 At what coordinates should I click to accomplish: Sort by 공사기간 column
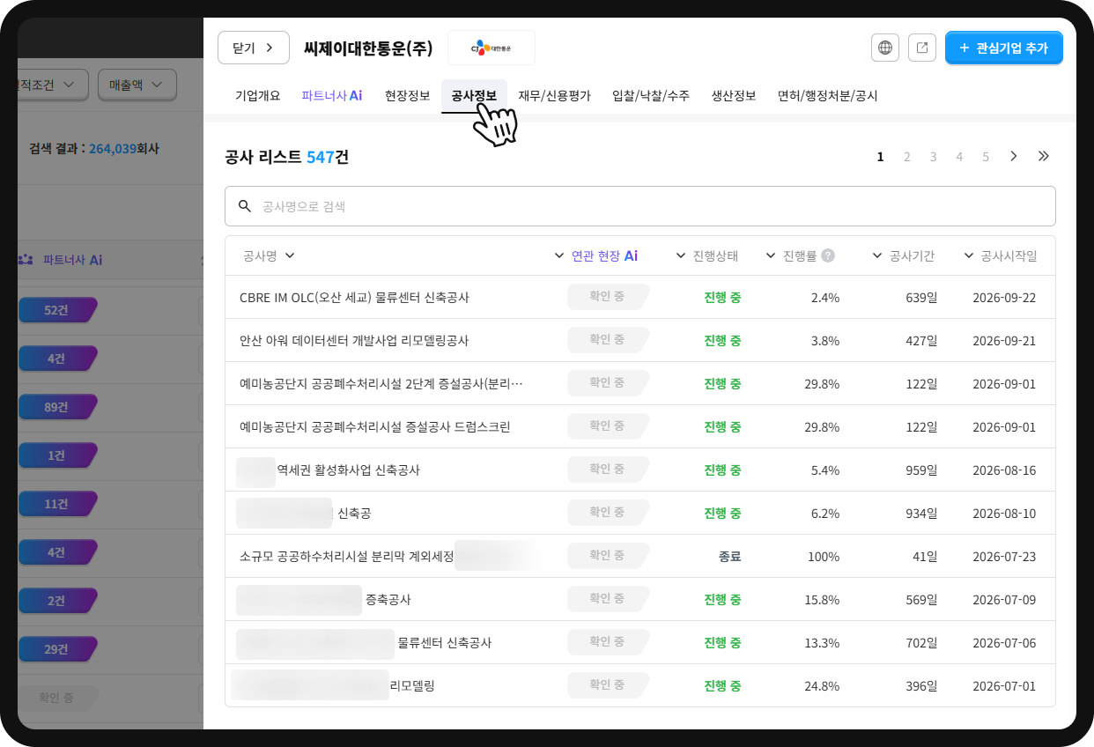[903, 255]
